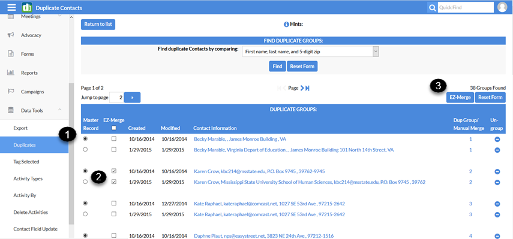
Task: Open Advocacy in the sidebar
Action: point(31,35)
